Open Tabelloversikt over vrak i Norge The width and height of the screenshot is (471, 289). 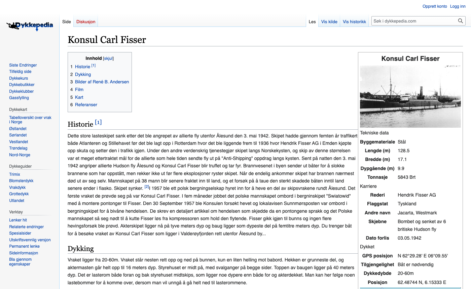tap(30, 120)
